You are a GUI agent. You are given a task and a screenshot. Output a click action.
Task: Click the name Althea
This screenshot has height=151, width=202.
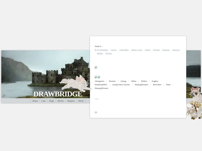[x=134, y=81]
